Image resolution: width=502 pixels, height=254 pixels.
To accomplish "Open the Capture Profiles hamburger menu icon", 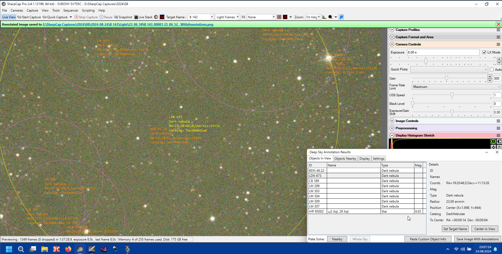I will click(x=498, y=30).
